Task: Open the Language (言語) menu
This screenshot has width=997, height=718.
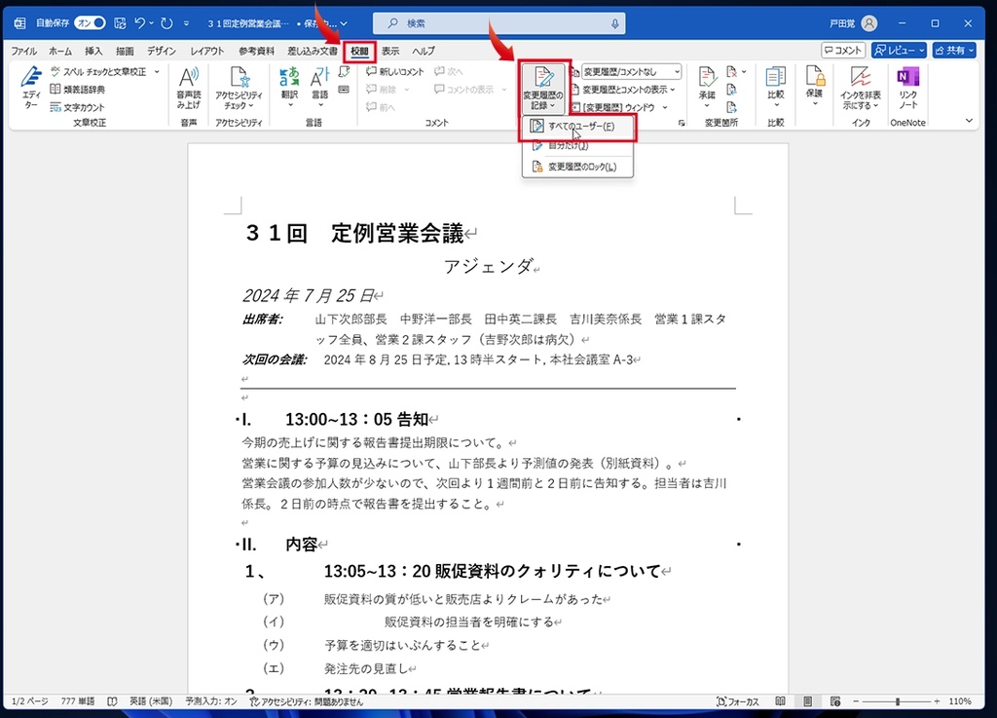Action: click(319, 87)
